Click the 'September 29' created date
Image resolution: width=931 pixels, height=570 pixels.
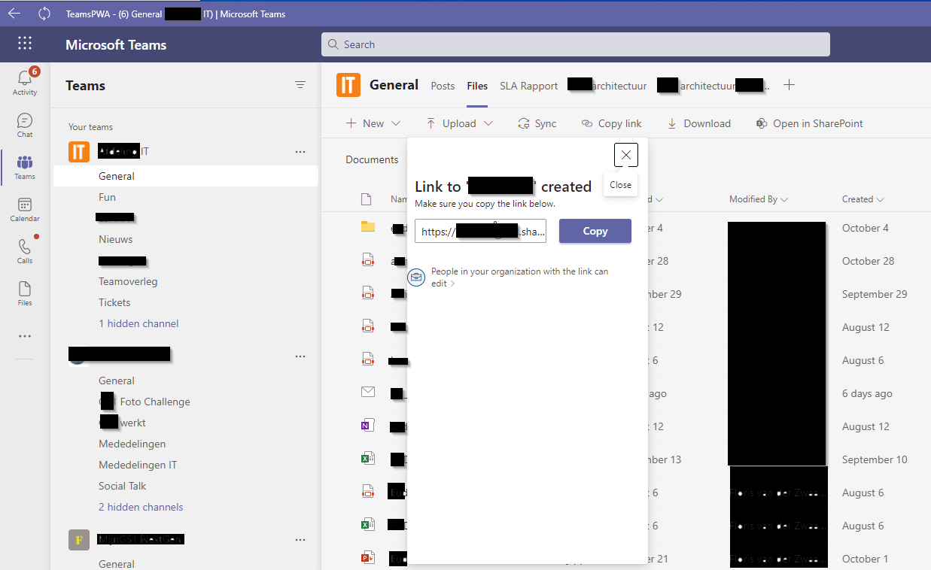click(875, 294)
